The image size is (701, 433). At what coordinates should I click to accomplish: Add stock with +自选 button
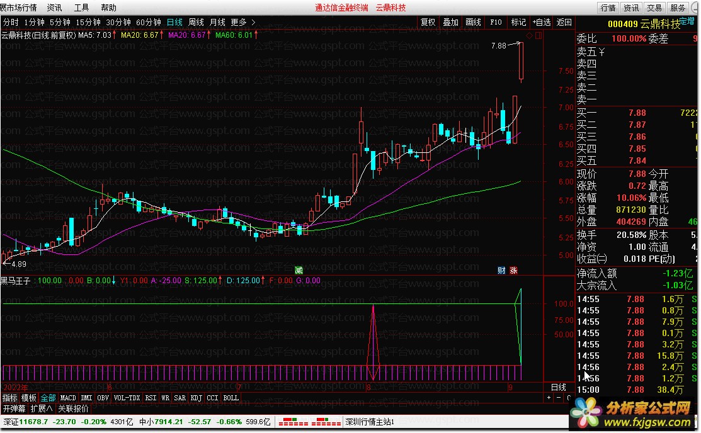click(542, 22)
